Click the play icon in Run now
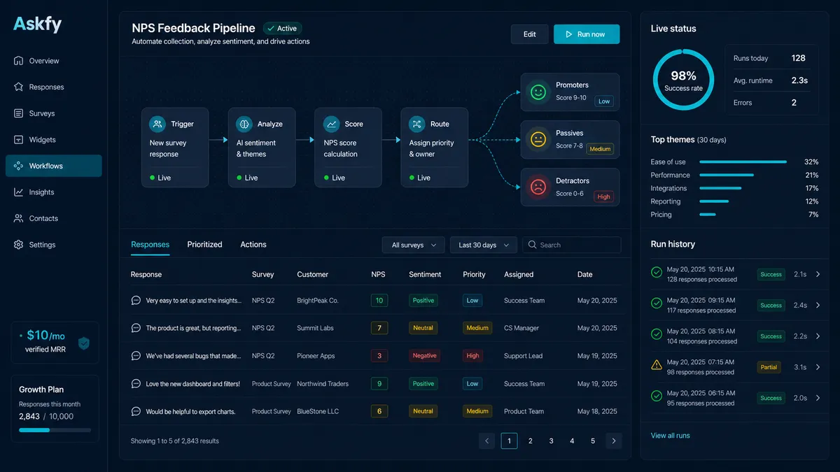The image size is (840, 472). [568, 34]
